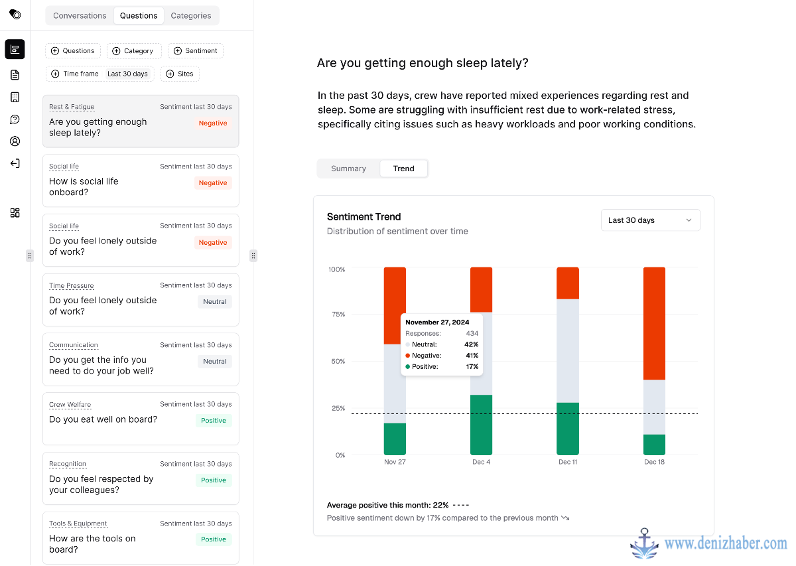Click the app logo icon in sidebar
Viewport: 796px width, 566px height.
pyautogui.click(x=15, y=14)
